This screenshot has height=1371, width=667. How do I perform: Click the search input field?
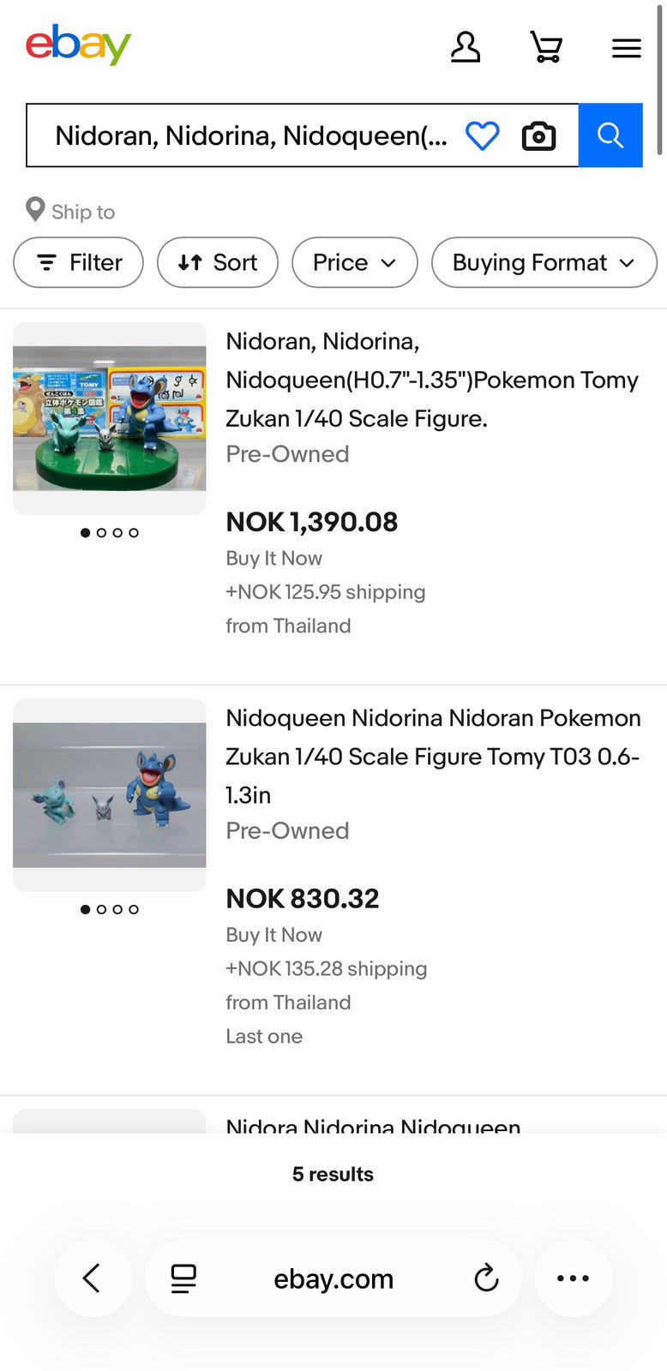(x=250, y=135)
